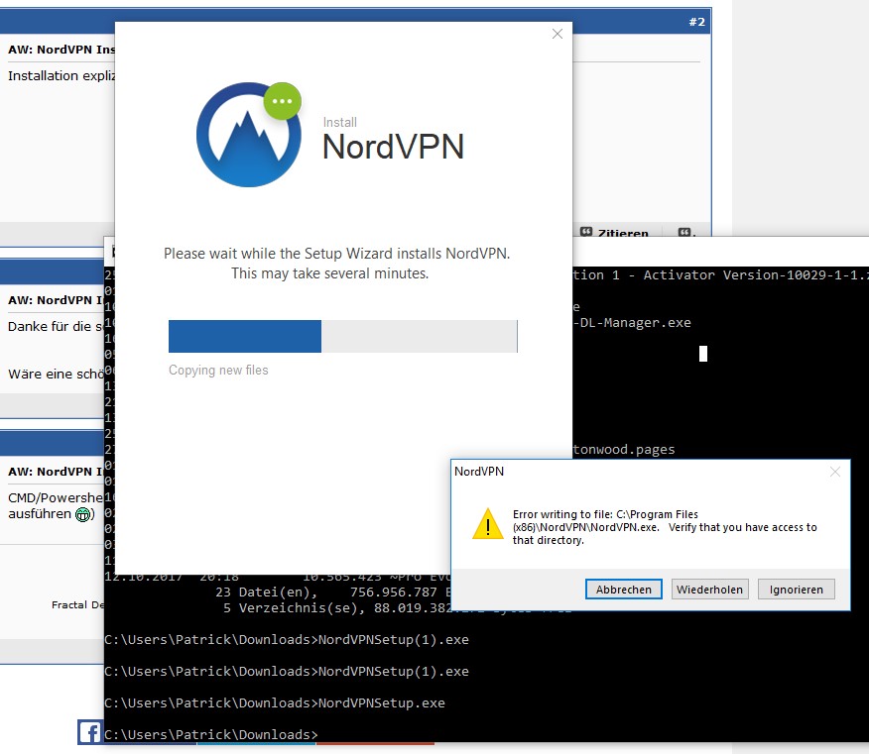This screenshot has width=869, height=754.
Task: Click the multi-quote icon beside Zitieren
Action: (x=686, y=233)
